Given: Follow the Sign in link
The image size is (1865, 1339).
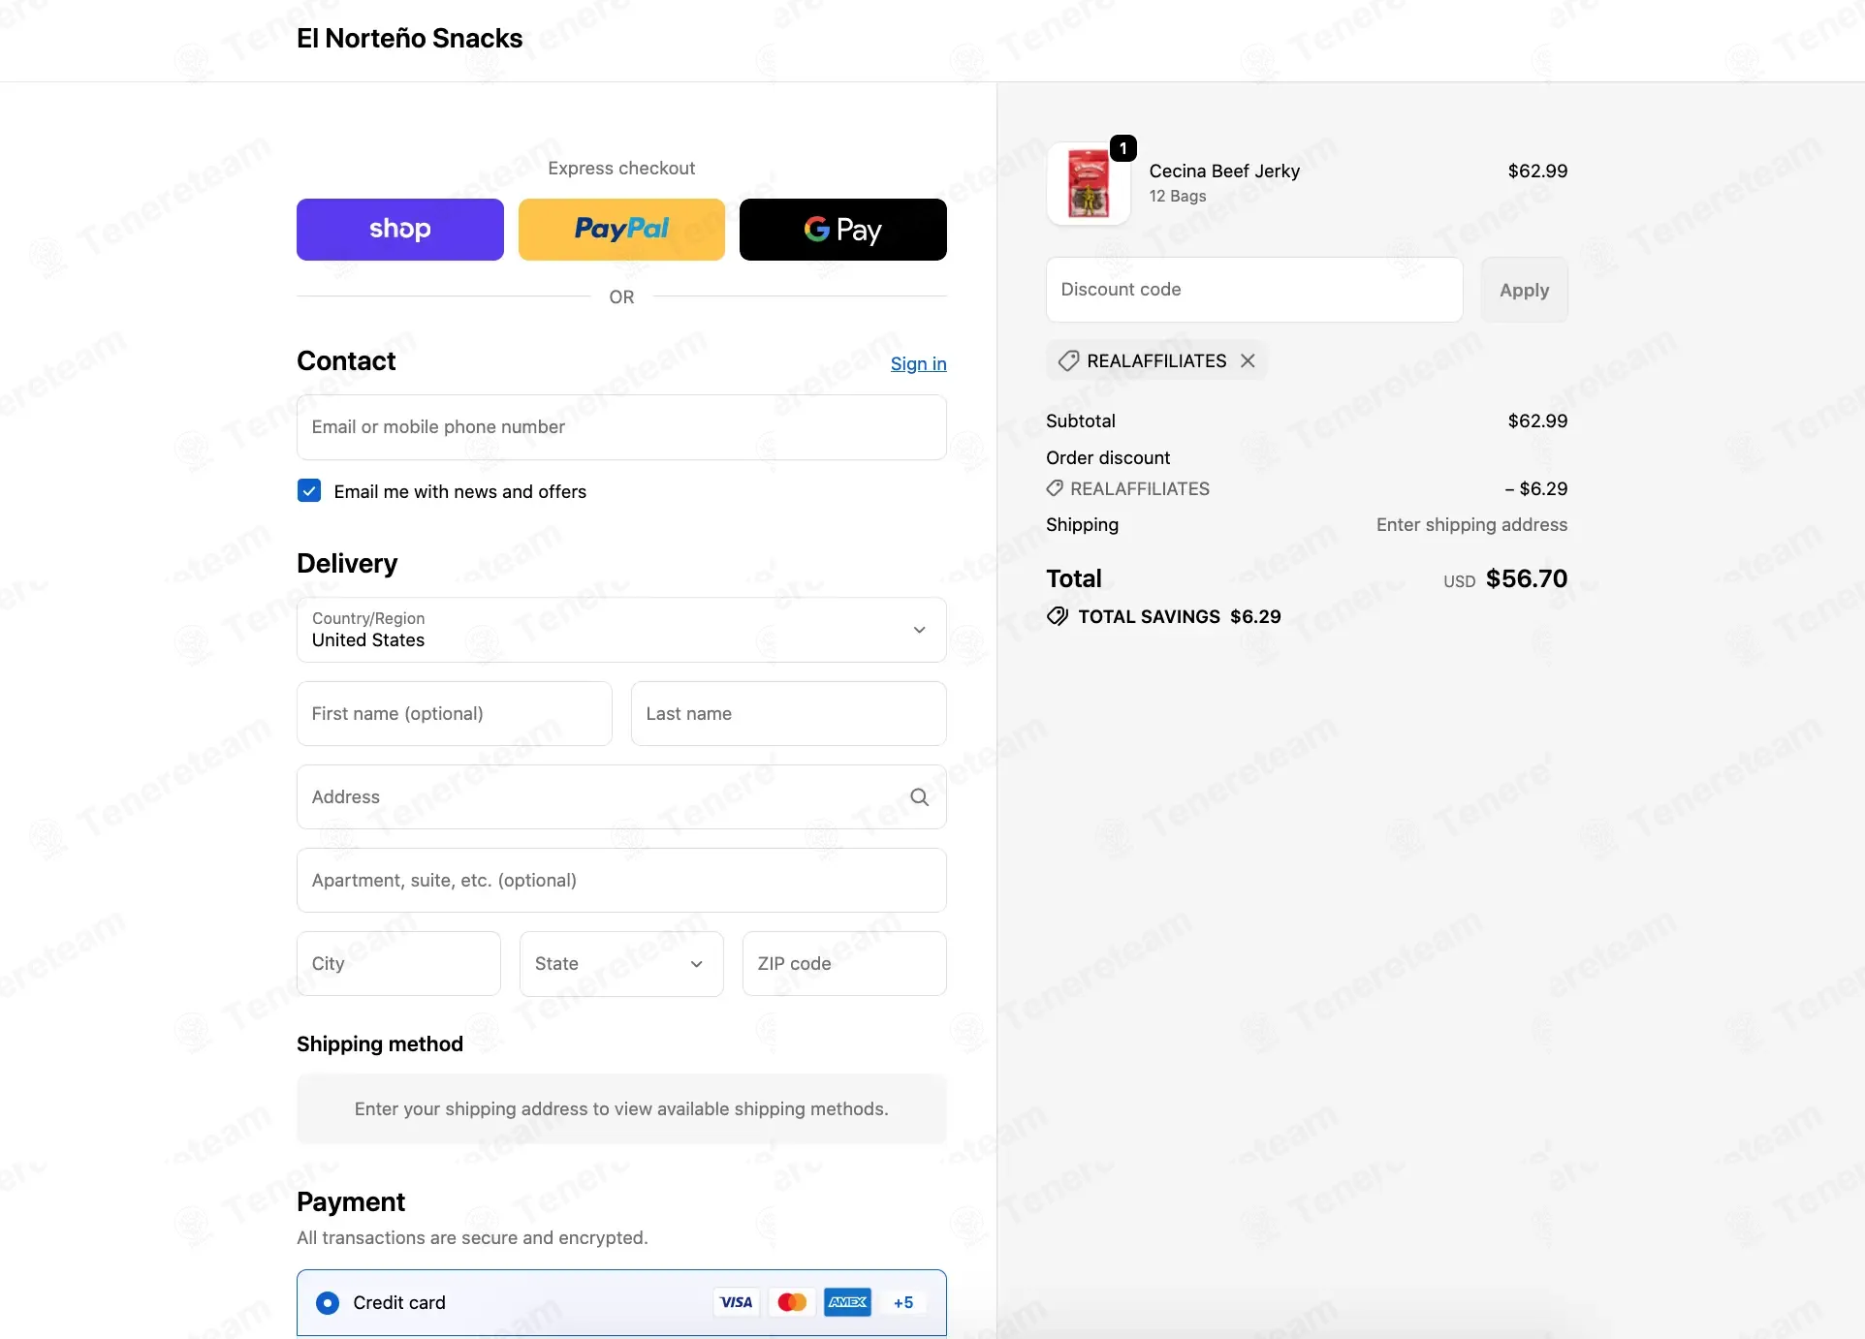Looking at the screenshot, I should coord(918,363).
